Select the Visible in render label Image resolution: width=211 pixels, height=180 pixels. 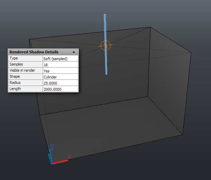[22, 70]
